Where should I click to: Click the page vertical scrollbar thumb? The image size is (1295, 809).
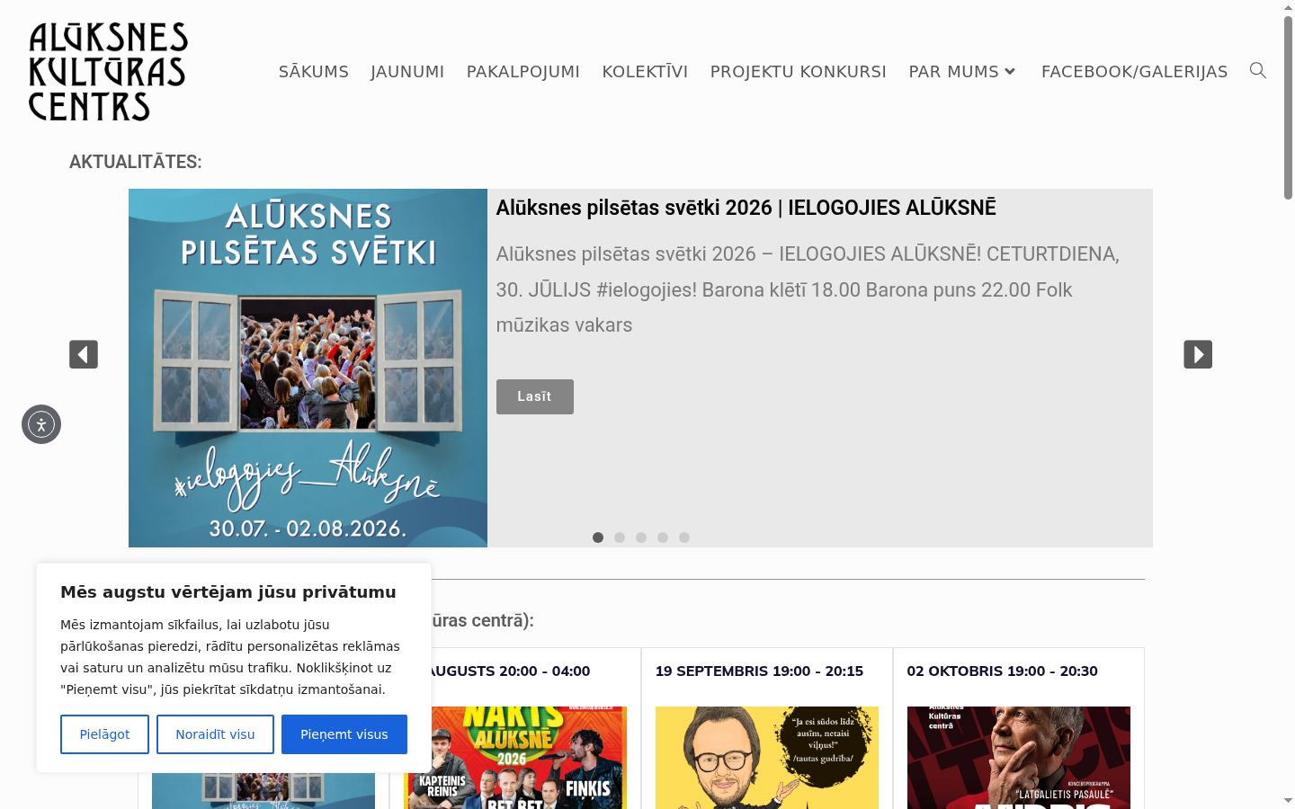[1288, 106]
